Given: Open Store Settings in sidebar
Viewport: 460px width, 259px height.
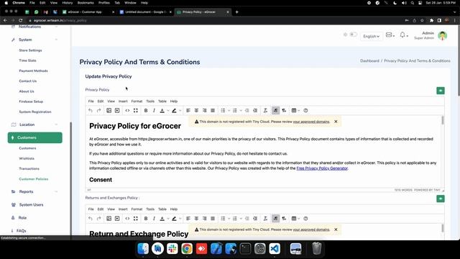Looking at the screenshot, I should click(x=30, y=50).
